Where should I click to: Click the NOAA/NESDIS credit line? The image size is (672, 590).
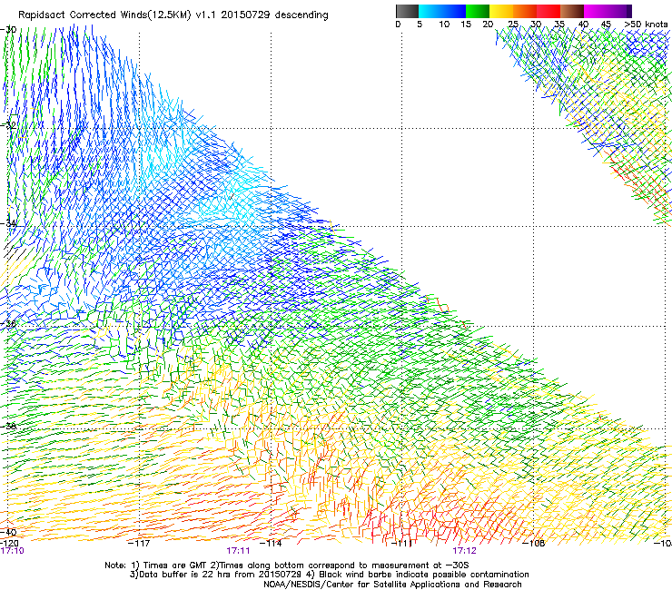coord(392,585)
